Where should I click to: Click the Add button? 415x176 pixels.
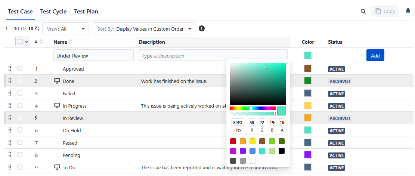[375, 55]
